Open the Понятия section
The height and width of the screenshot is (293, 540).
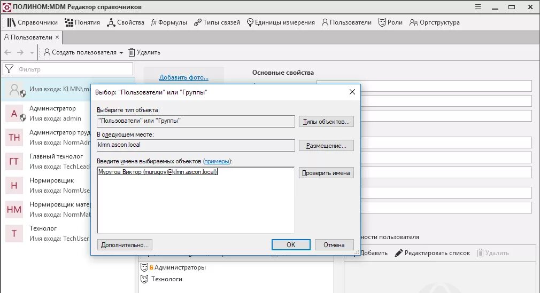(x=82, y=22)
